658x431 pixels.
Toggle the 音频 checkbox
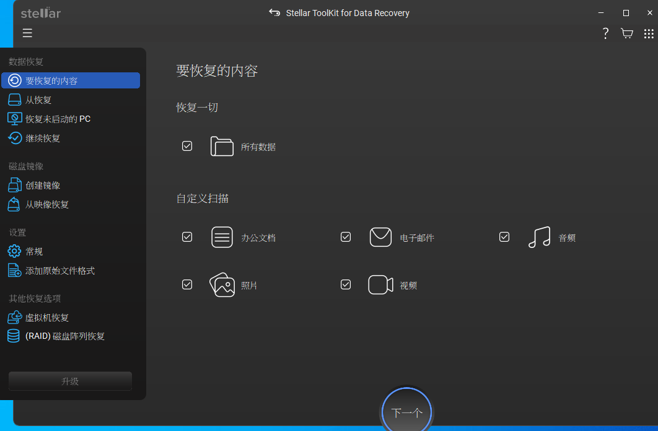pyautogui.click(x=504, y=237)
